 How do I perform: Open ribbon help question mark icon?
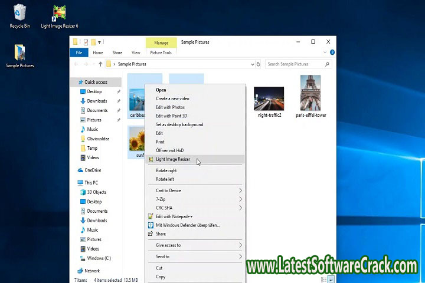(331, 52)
